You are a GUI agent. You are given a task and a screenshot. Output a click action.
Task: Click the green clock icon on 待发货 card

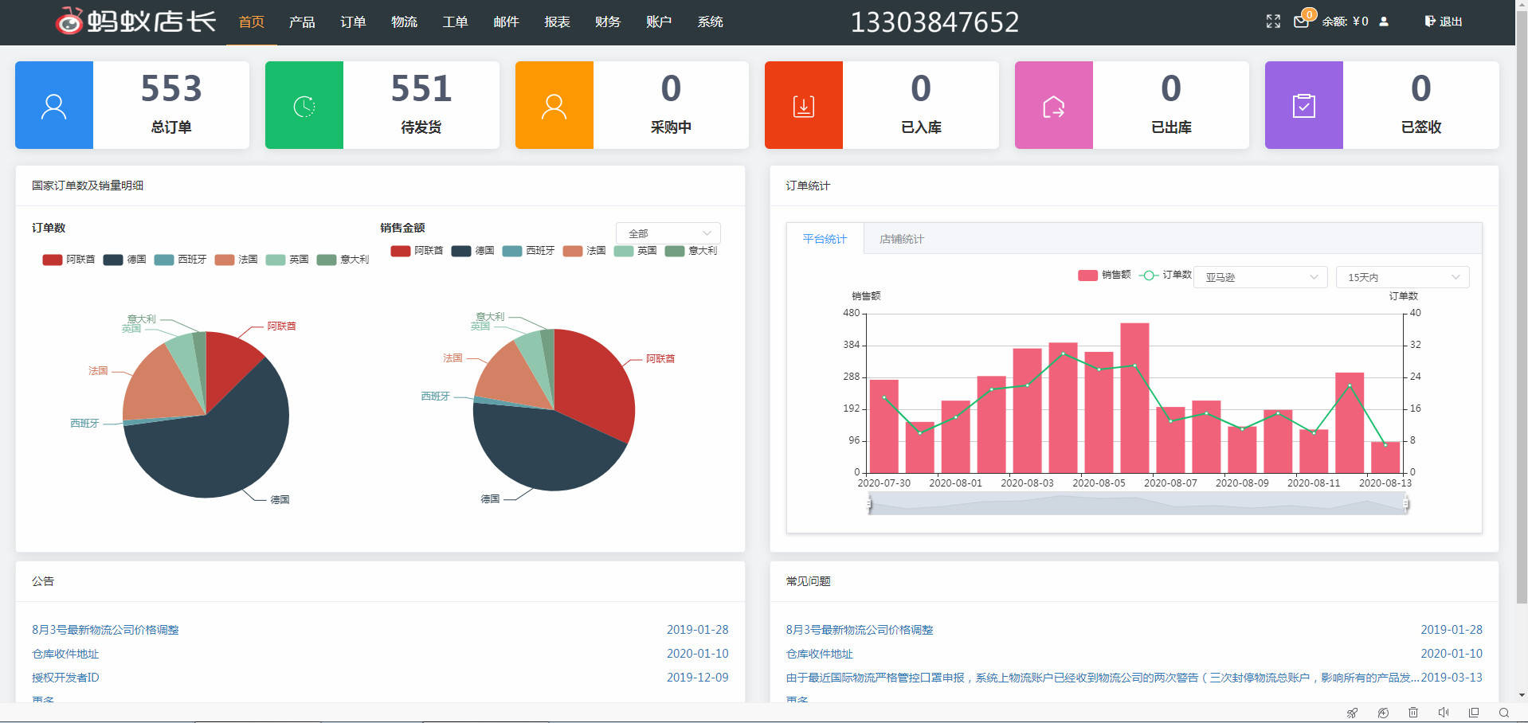pos(304,104)
